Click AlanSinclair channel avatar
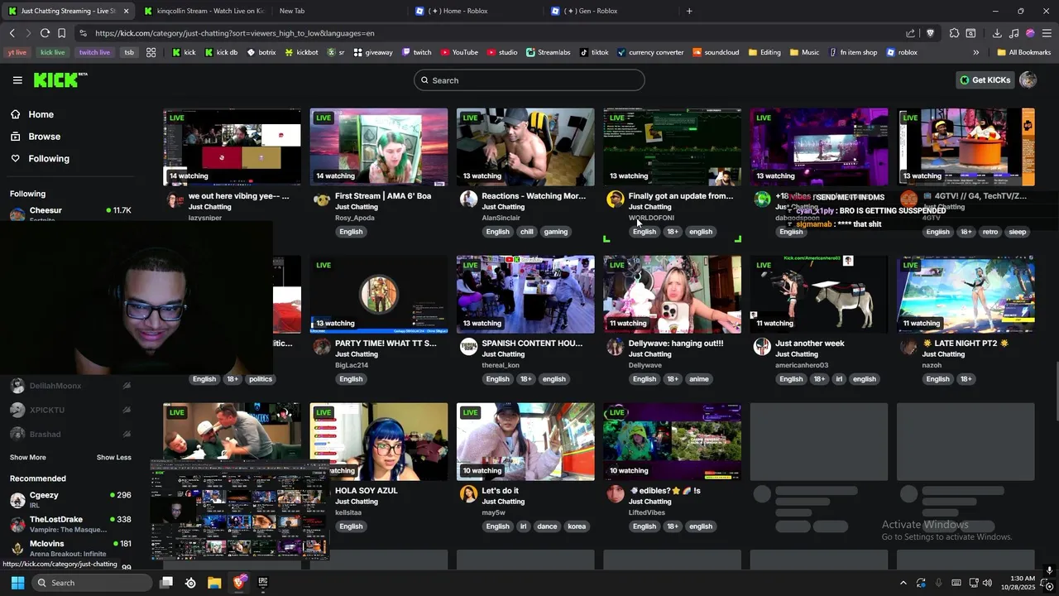Image resolution: width=1059 pixels, height=596 pixels. click(468, 199)
